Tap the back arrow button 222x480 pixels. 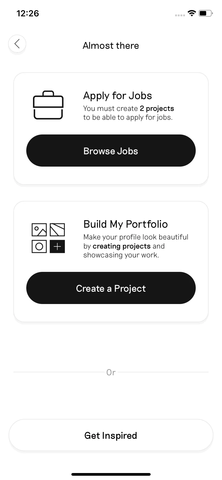(17, 44)
